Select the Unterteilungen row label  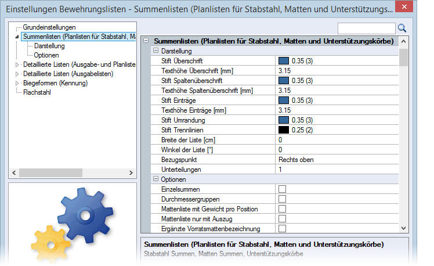point(181,169)
